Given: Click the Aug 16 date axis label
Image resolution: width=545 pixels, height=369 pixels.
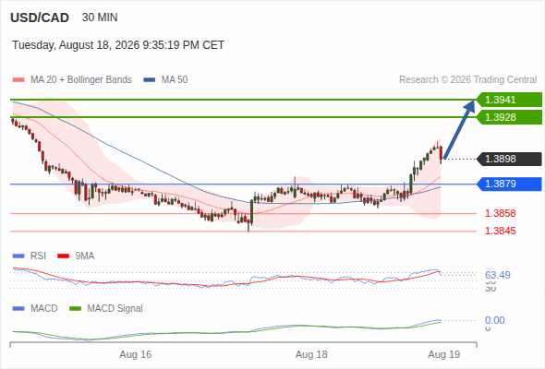Looking at the screenshot, I should (x=136, y=355).
